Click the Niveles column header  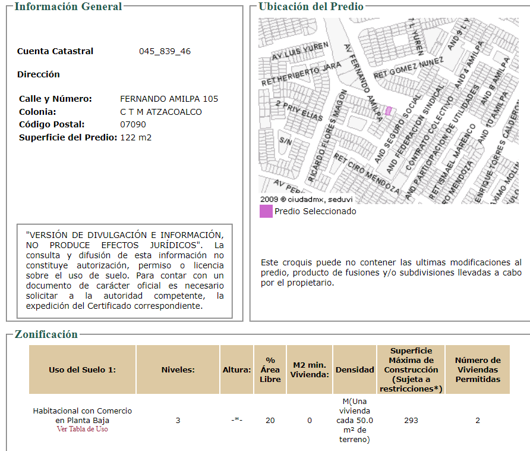pyautogui.click(x=178, y=369)
